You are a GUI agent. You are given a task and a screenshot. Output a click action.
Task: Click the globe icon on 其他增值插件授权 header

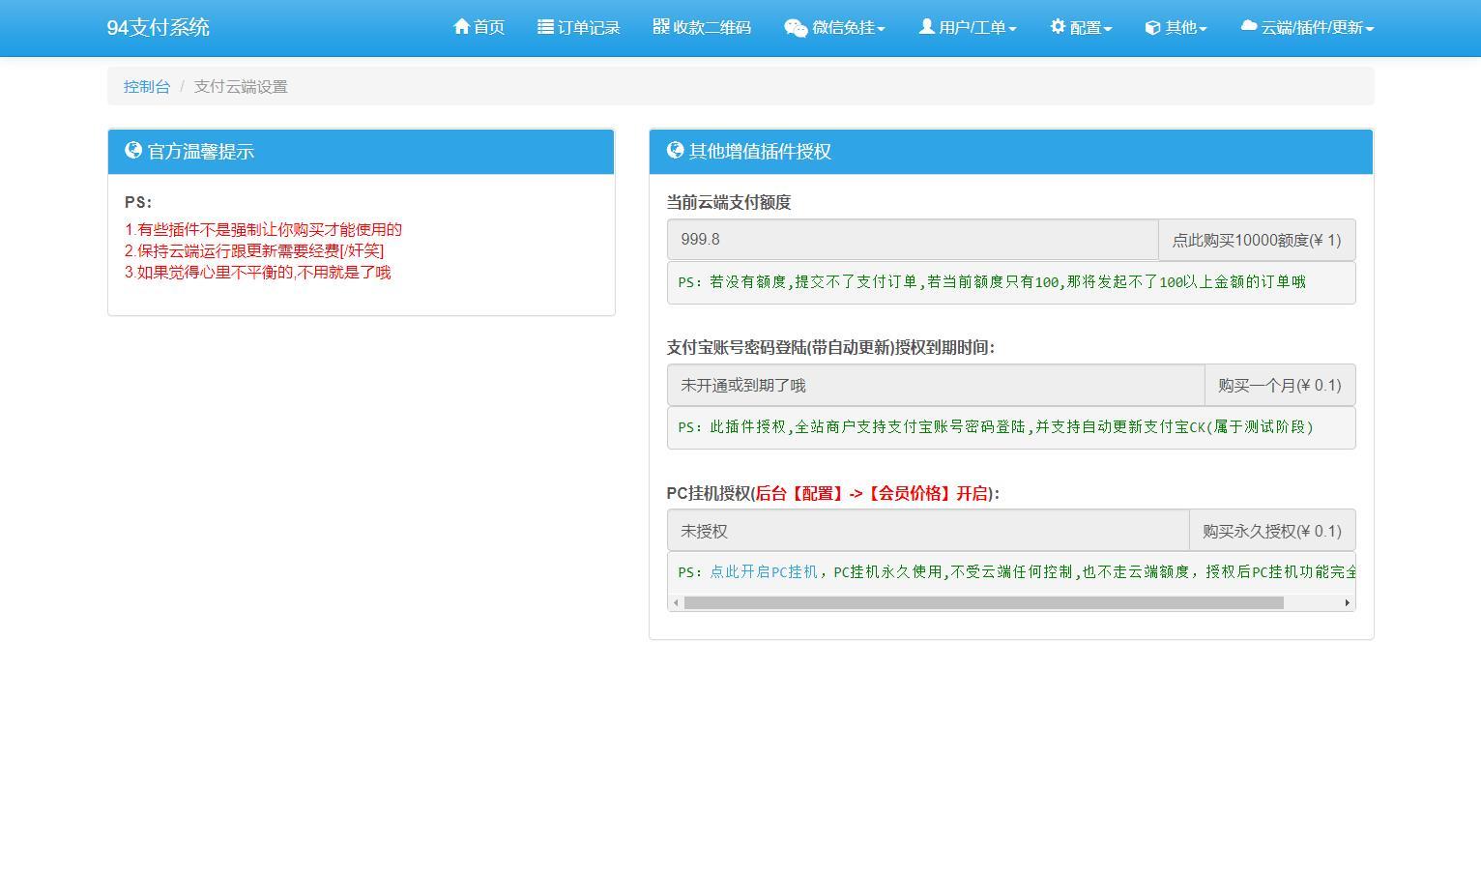point(676,151)
